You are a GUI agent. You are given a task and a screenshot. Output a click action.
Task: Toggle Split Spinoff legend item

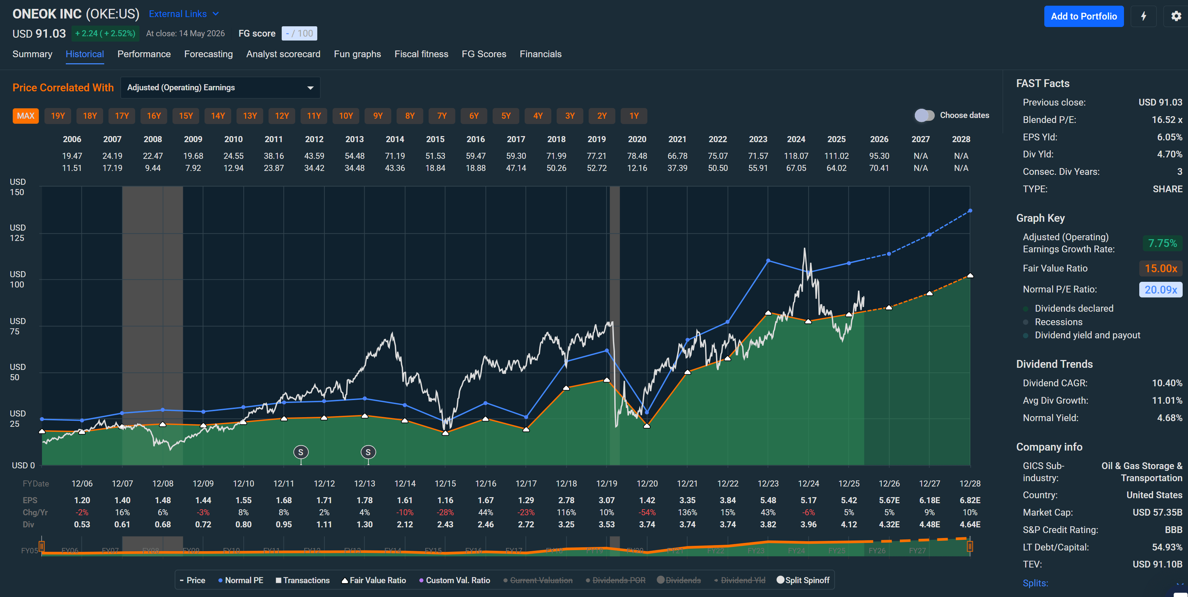point(803,580)
